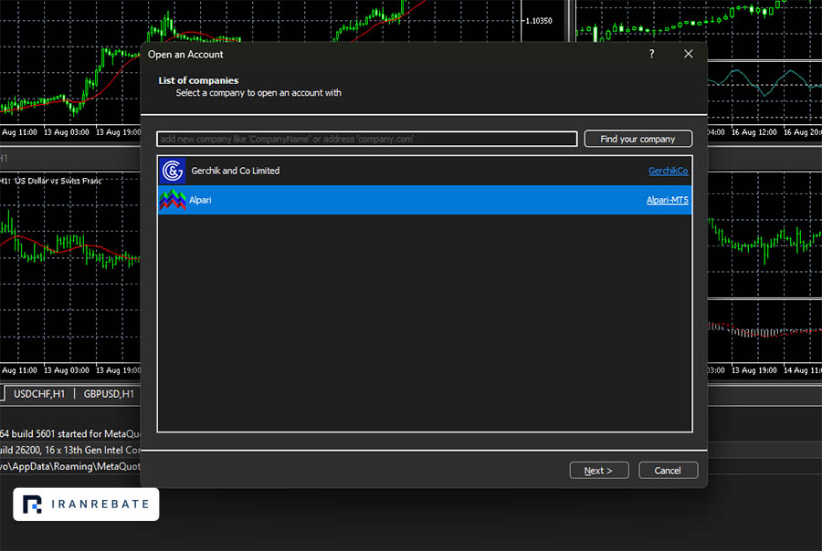Viewport: 822px width, 551px height.
Task: Click the Next button
Action: click(598, 471)
